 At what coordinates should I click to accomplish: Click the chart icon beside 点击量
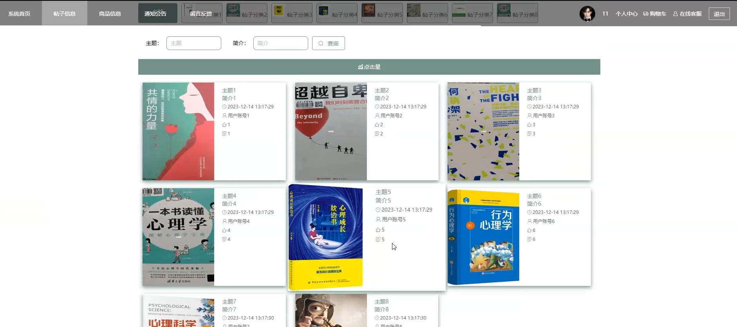360,67
